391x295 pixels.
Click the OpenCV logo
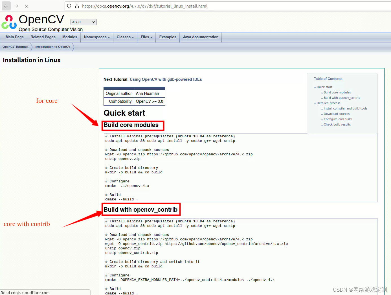coord(9,22)
